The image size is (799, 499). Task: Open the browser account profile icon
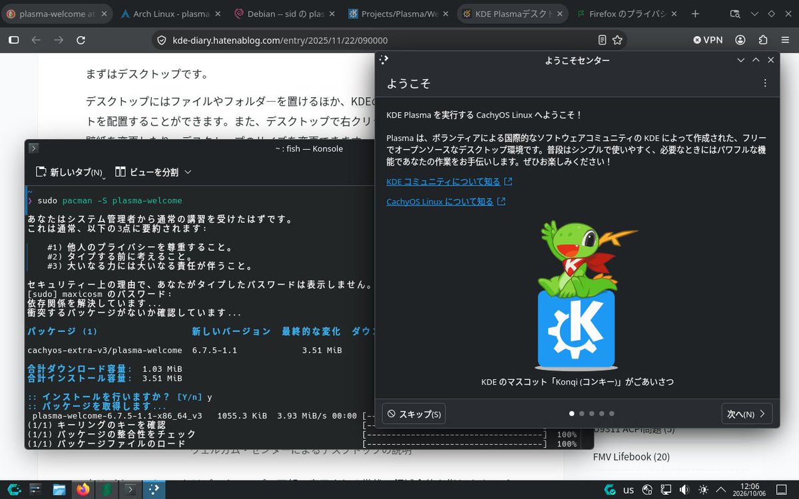tap(741, 40)
